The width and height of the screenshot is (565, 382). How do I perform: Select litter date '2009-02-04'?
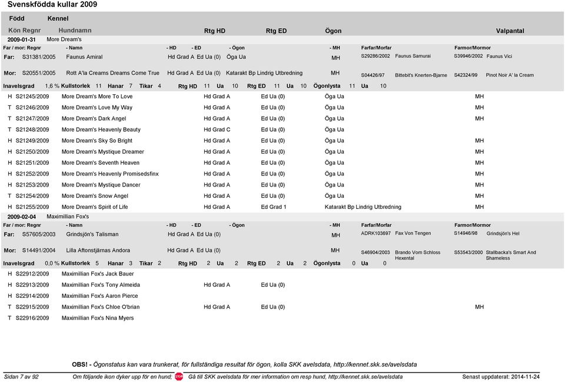[22, 217]
